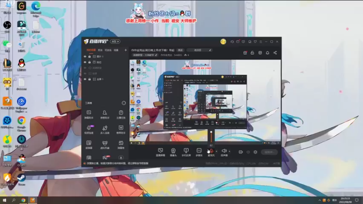Select the active orange scene tab
The image size is (363, 204).
pyautogui.click(x=91, y=50)
